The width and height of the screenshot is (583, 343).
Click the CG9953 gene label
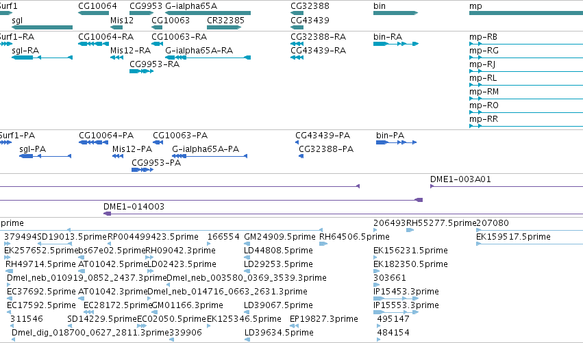pos(146,6)
